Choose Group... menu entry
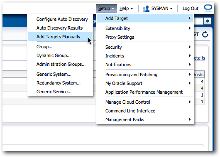Screen dimensions: 220x157 click(60, 47)
